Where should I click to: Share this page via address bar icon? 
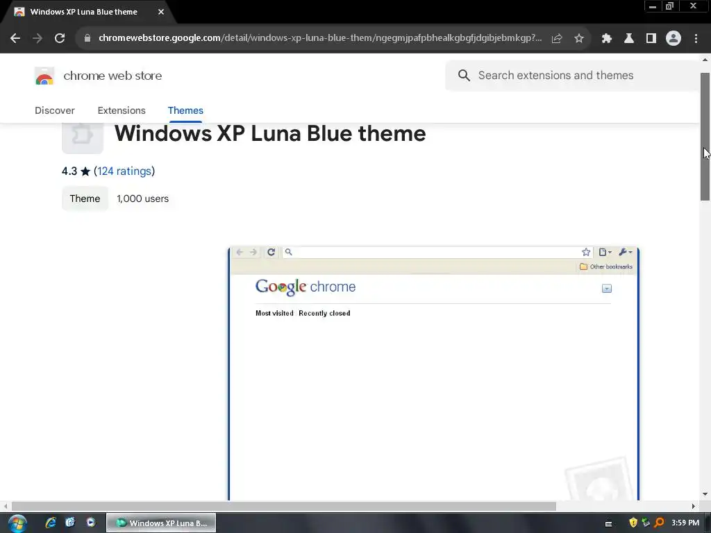coord(557,39)
